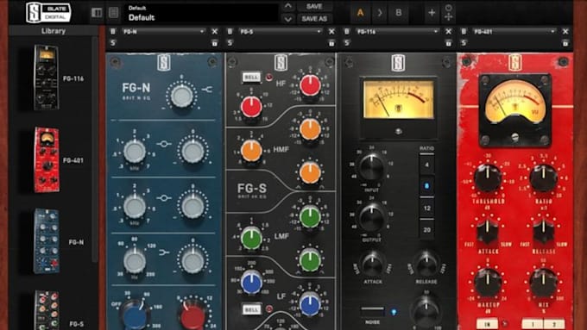Click the Library scrollbar
587x330 pixels.
(x=95, y=149)
